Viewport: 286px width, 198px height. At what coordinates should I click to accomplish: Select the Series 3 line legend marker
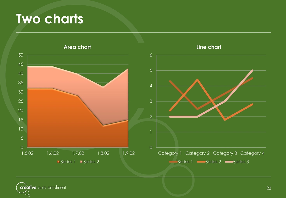point(229,162)
